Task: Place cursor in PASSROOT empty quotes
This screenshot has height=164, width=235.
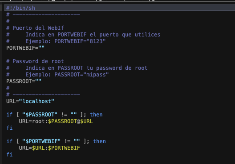Action: pyautogui.click(x=38, y=81)
